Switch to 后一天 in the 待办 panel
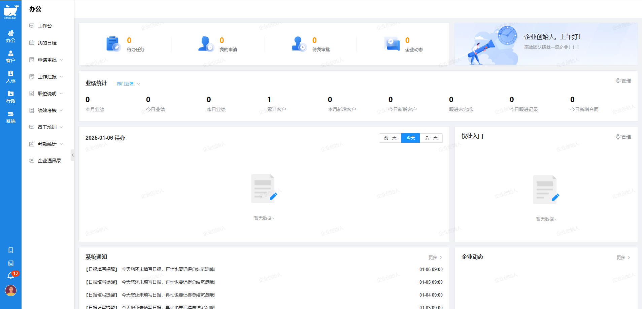642x309 pixels. point(431,138)
